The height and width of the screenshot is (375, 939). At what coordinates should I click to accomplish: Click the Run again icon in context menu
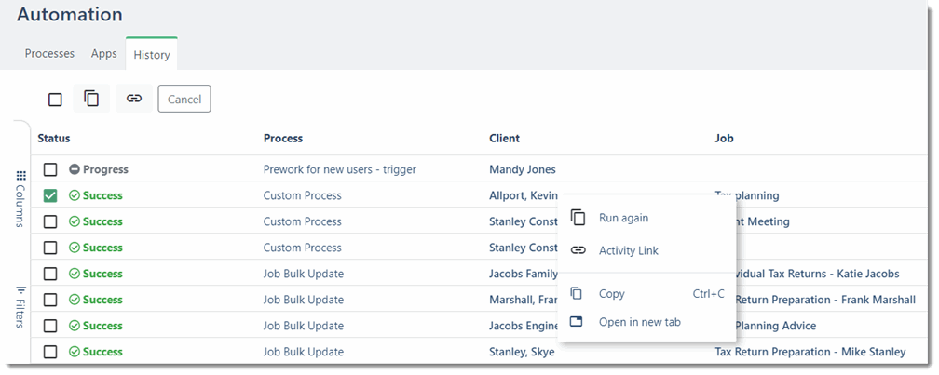click(578, 218)
